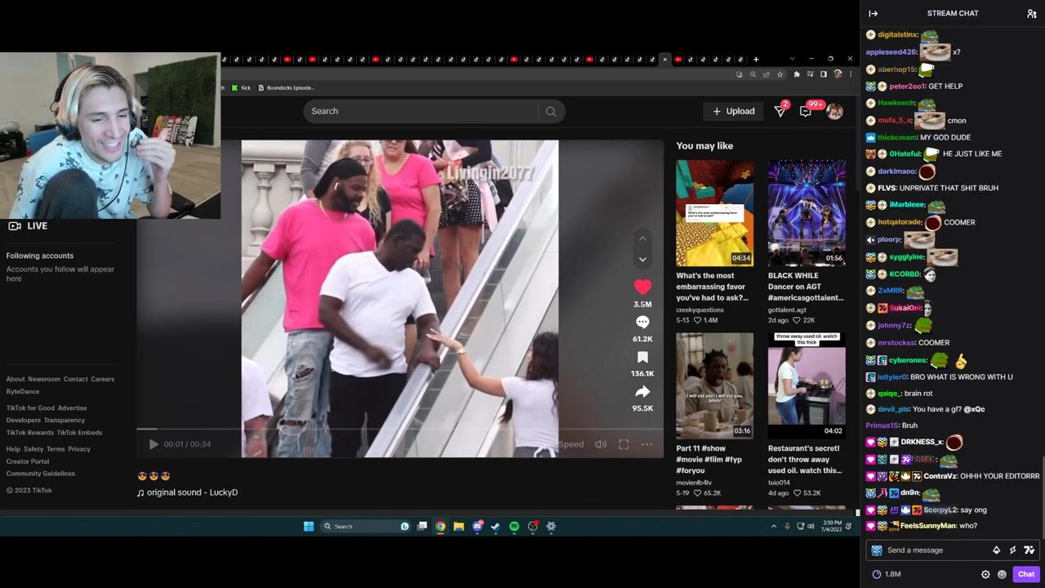Viewport: 1045px width, 588px height.
Task: Open the Kick bookmark
Action: coord(240,87)
